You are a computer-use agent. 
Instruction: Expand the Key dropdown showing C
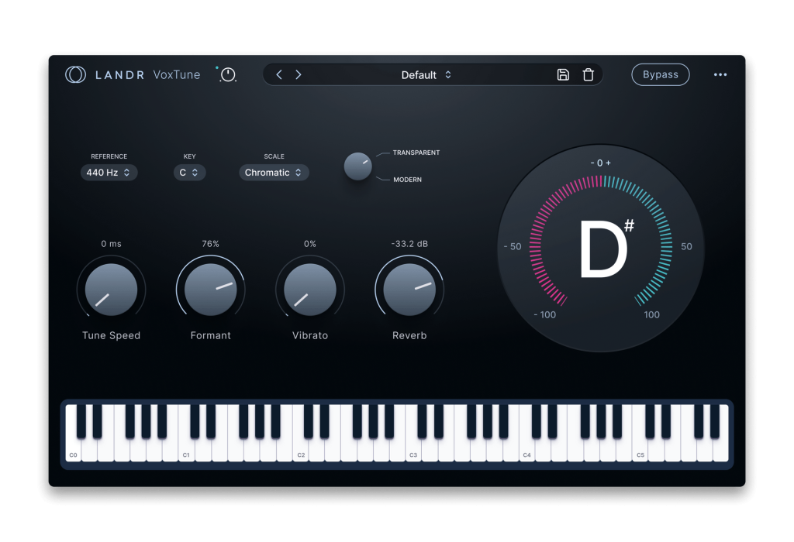[189, 173]
